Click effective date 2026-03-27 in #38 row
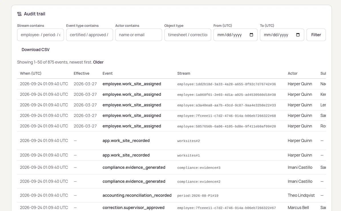The width and height of the screenshot is (341, 211). (x=85, y=94)
